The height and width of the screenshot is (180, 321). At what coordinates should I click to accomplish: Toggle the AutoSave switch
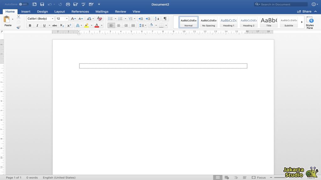tap(24, 4)
